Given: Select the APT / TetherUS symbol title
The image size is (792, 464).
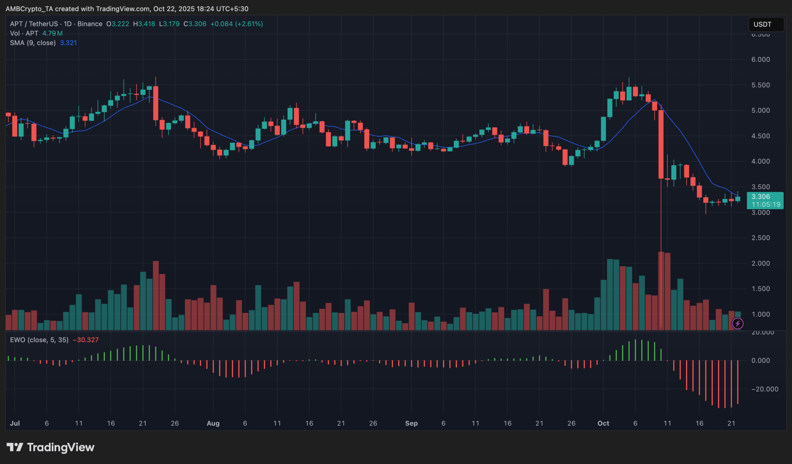Looking at the screenshot, I should (34, 24).
